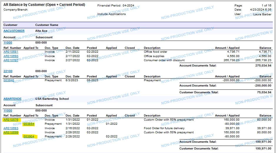Viewport: 276px width, 153px height.
Task: Select the account total 199,971.00 for ABARTENDE
Action: (263, 142)
